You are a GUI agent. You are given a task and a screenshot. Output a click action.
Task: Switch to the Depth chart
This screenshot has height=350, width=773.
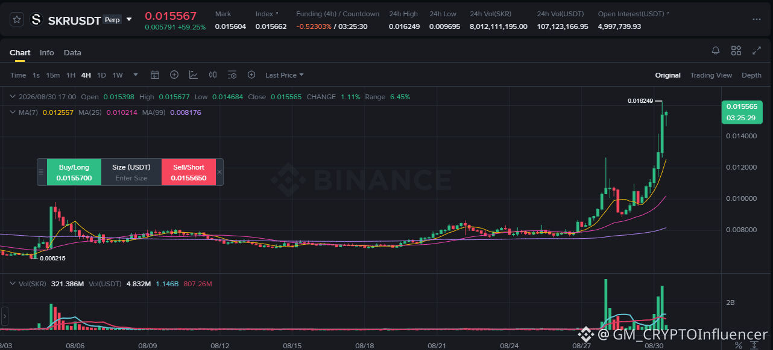click(751, 75)
